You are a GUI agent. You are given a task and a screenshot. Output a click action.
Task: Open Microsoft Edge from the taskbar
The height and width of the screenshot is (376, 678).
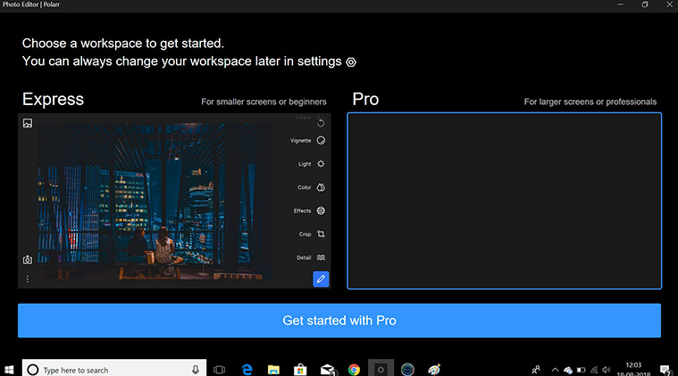247,369
